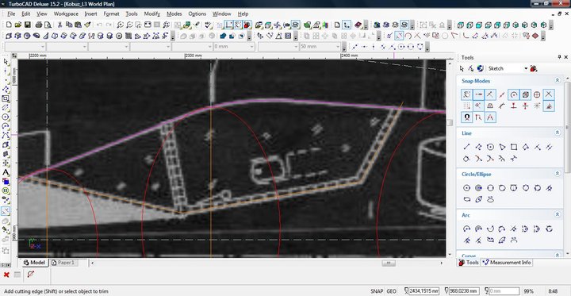Select the first Arc tool icon
The image size is (571, 296).
pyautogui.click(x=466, y=229)
